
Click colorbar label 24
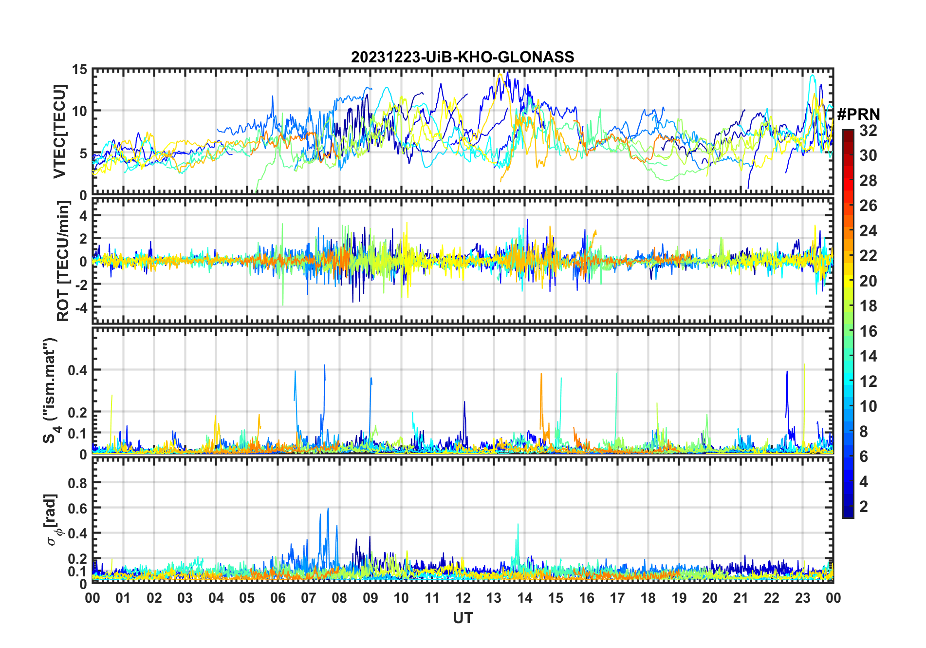click(869, 231)
